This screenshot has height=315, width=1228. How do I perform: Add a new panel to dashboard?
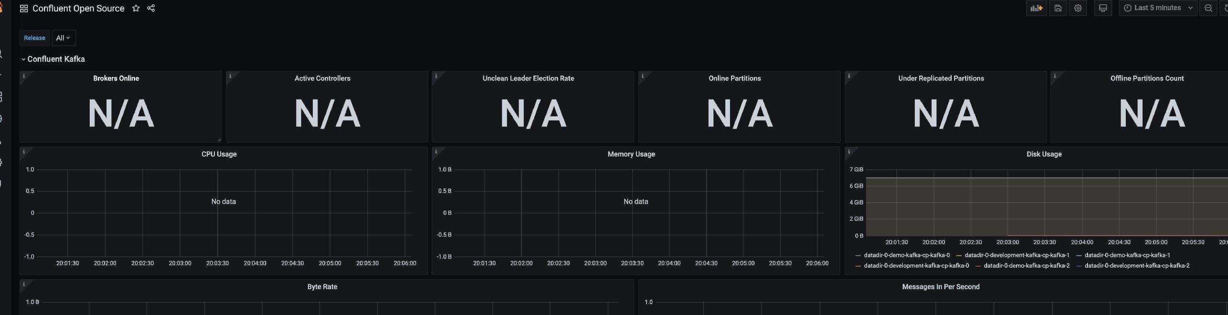pos(1037,8)
